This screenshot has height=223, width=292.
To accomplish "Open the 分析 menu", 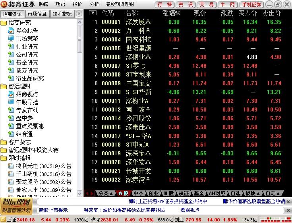I will click(x=94, y=4).
